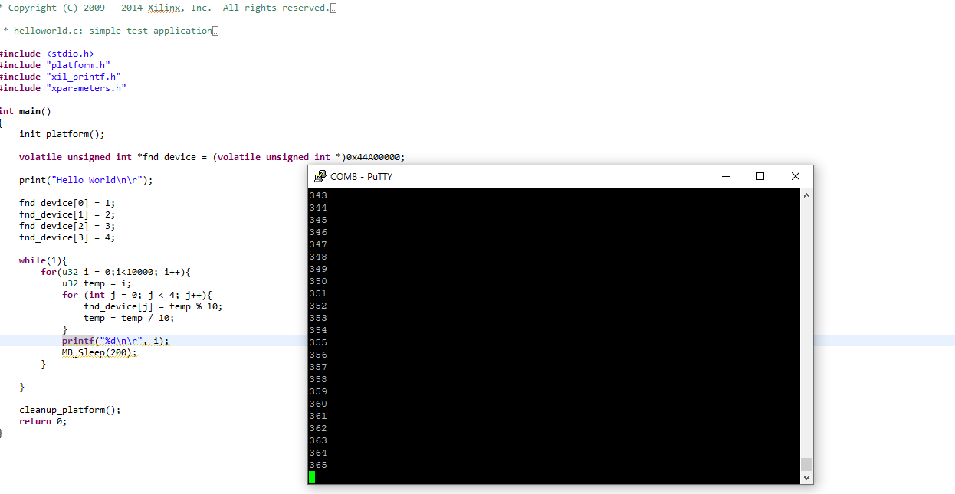Click terminal output line 350
This screenshot has height=494, width=955.
point(318,281)
